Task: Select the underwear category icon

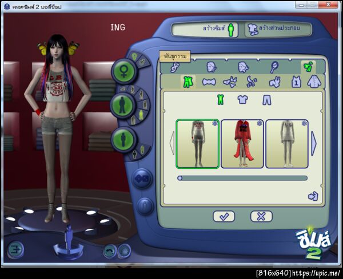Action: pos(230,82)
